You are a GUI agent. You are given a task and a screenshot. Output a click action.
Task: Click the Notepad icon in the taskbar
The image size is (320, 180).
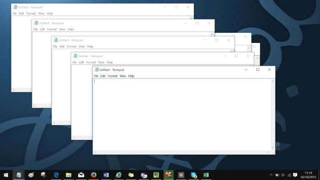coord(19,175)
